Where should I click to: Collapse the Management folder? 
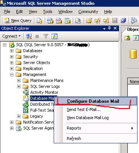(x=12, y=74)
